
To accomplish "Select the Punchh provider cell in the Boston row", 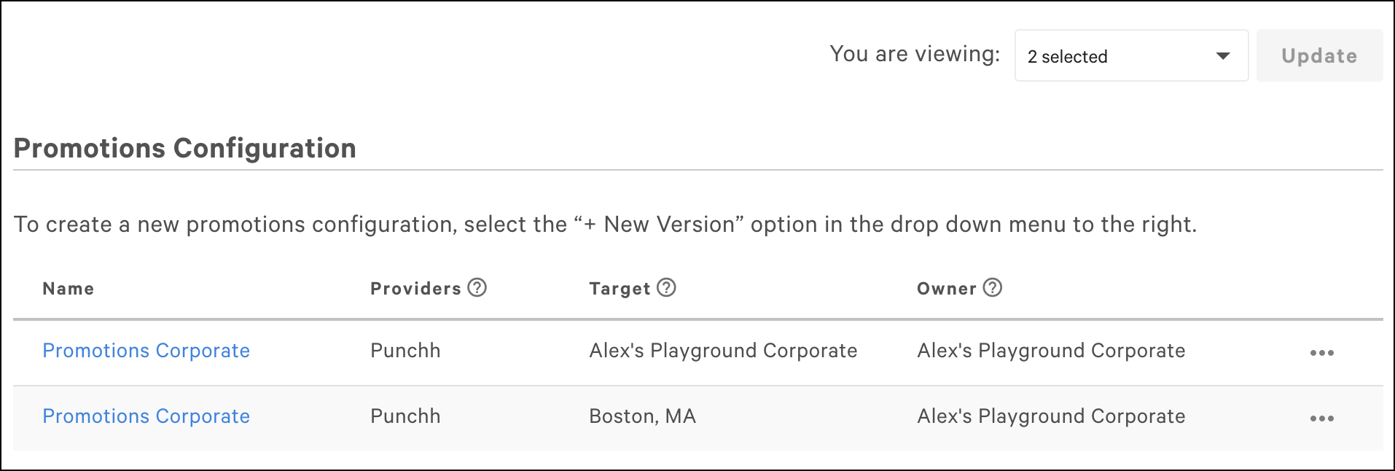I will [405, 416].
